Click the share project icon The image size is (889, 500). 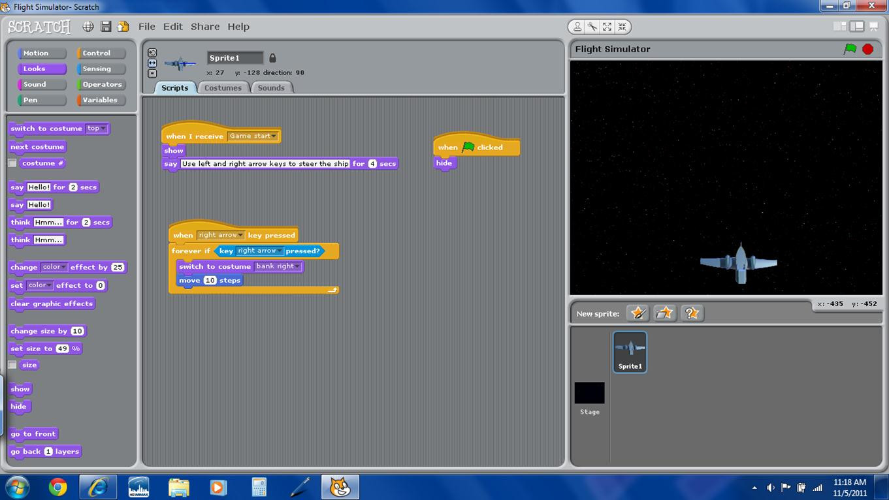coord(123,27)
